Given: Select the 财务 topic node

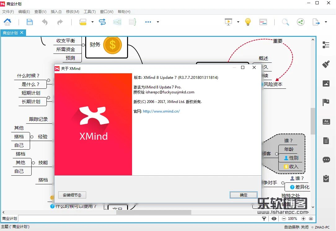Looking at the screenshot, I should pyautogui.click(x=107, y=47).
